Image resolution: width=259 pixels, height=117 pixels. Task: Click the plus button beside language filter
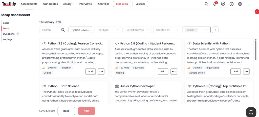point(215,30)
